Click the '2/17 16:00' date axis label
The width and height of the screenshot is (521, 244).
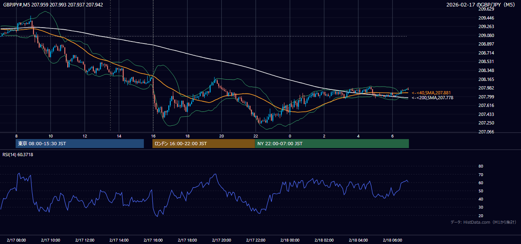point(153,240)
